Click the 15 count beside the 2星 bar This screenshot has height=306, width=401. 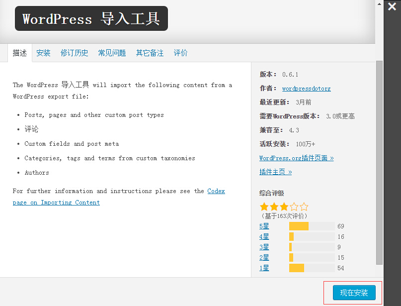tap(341, 258)
